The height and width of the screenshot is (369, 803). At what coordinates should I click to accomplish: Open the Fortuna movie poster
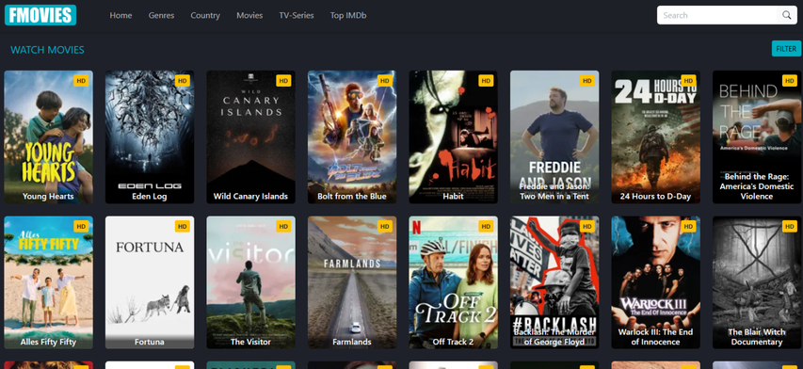tap(150, 282)
